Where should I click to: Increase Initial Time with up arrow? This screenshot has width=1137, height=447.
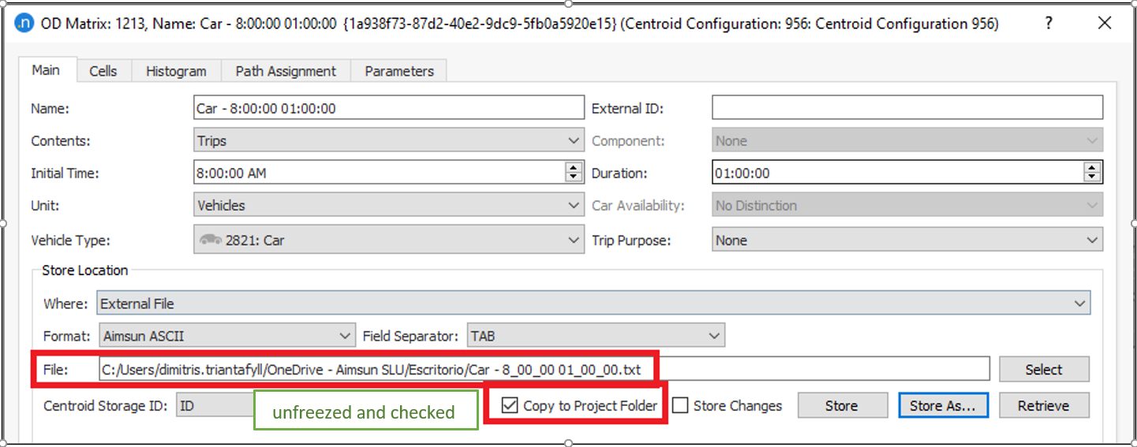[574, 168]
